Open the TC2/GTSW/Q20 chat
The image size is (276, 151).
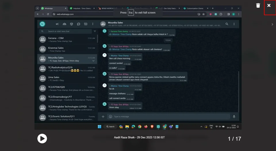coord(67,88)
